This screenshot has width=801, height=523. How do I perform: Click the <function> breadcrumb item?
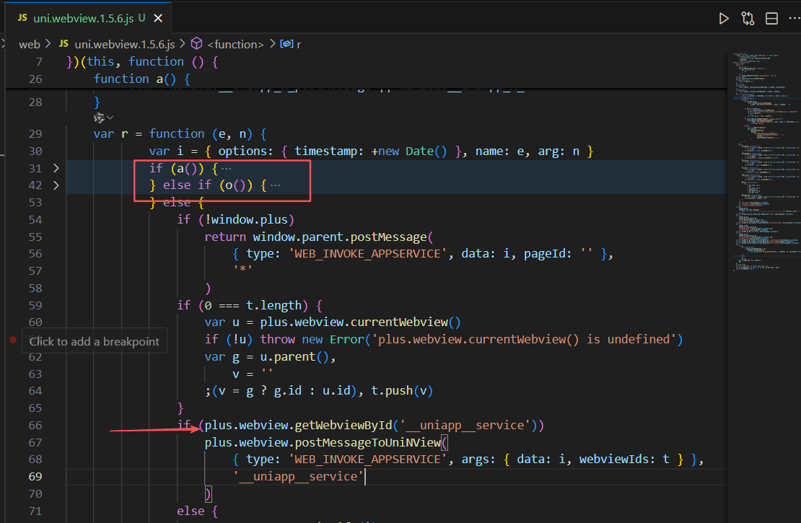click(235, 44)
